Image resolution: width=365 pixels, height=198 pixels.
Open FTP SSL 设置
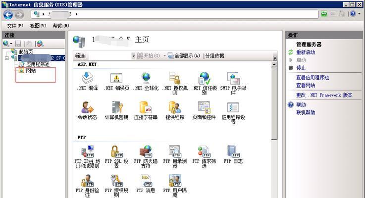(x=116, y=156)
